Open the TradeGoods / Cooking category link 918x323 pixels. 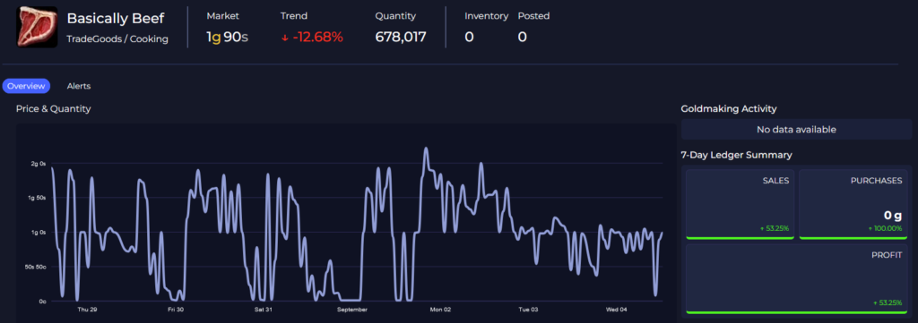point(117,39)
